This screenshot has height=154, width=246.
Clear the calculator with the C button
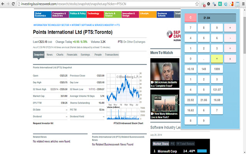pos(191,17)
